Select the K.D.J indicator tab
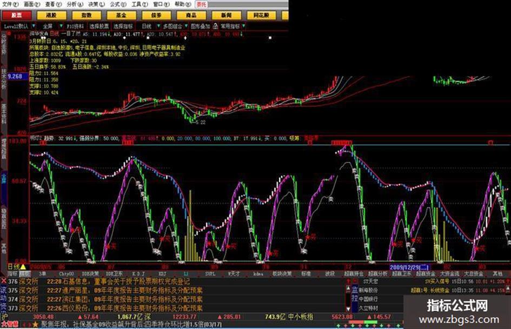Image resolution: width=511 pixels, height=329 pixels. [x=138, y=274]
